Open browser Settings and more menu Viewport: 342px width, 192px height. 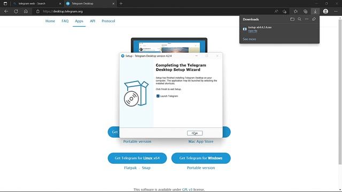pos(336,11)
